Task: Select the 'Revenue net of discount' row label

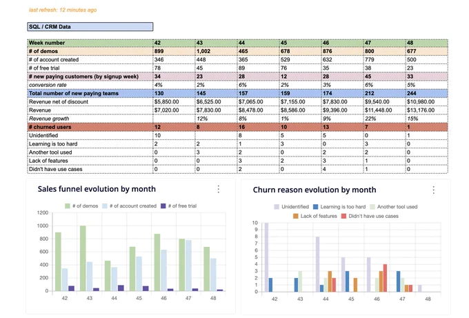Action: pyautogui.click(x=90, y=101)
